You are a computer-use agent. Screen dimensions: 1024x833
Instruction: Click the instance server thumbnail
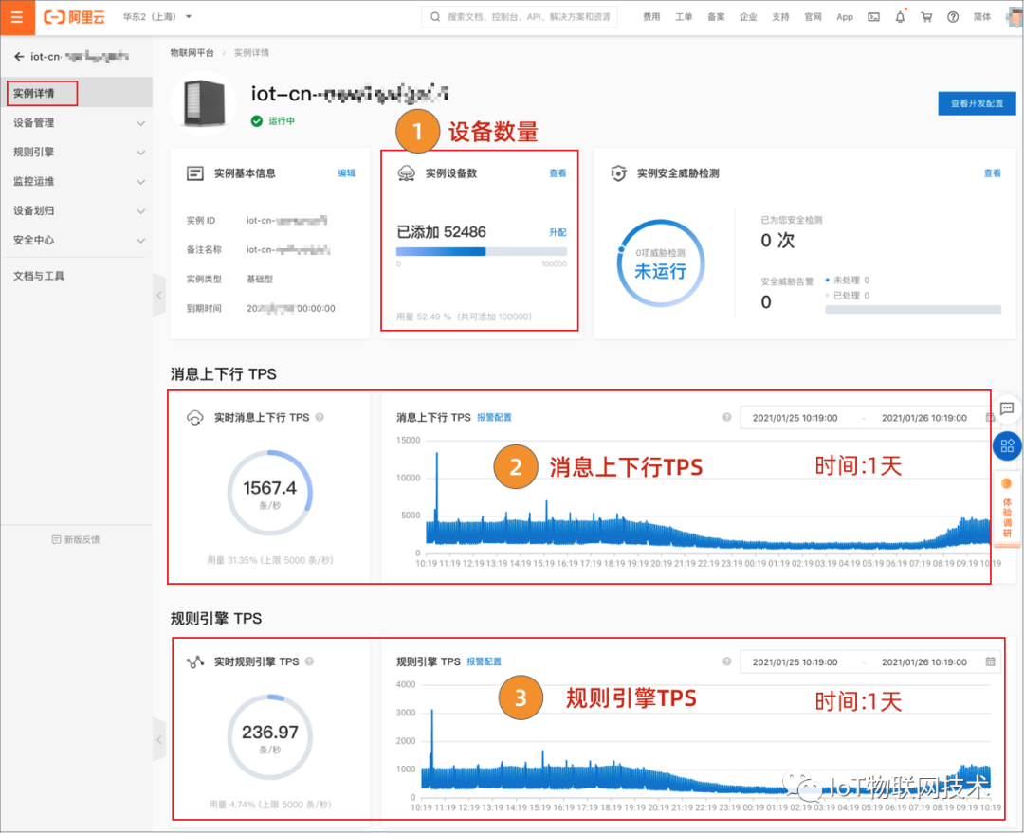click(x=203, y=103)
